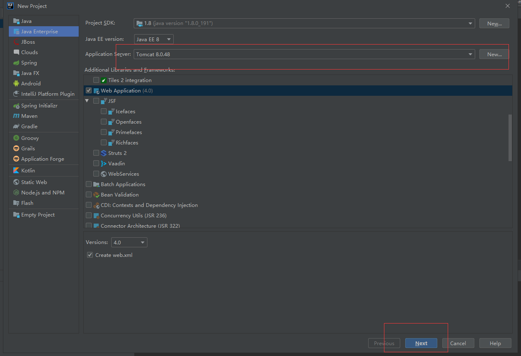Screen dimensions: 521x356
Task: Select Clouds project type
Action: pos(44,52)
